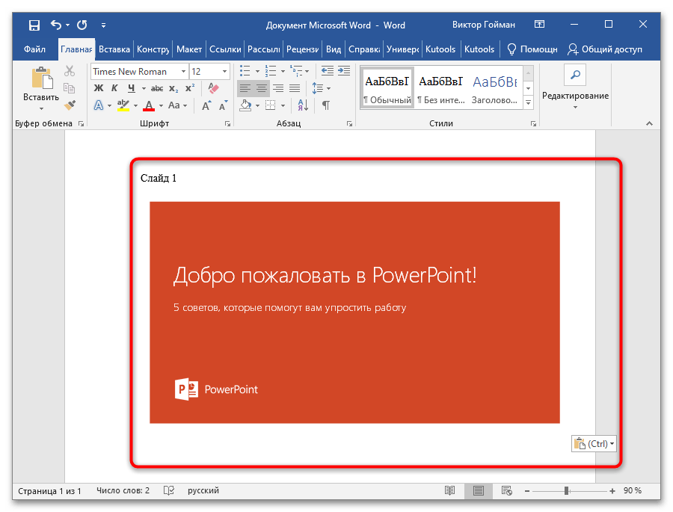Click the Sort A-Я icon
Screen dimensions: 673x512
pos(303,105)
